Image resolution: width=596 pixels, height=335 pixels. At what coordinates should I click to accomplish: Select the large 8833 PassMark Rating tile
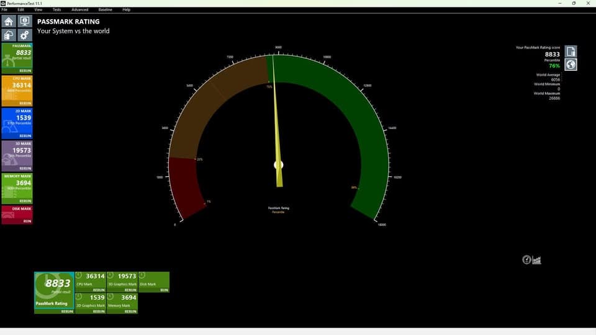click(x=55, y=292)
